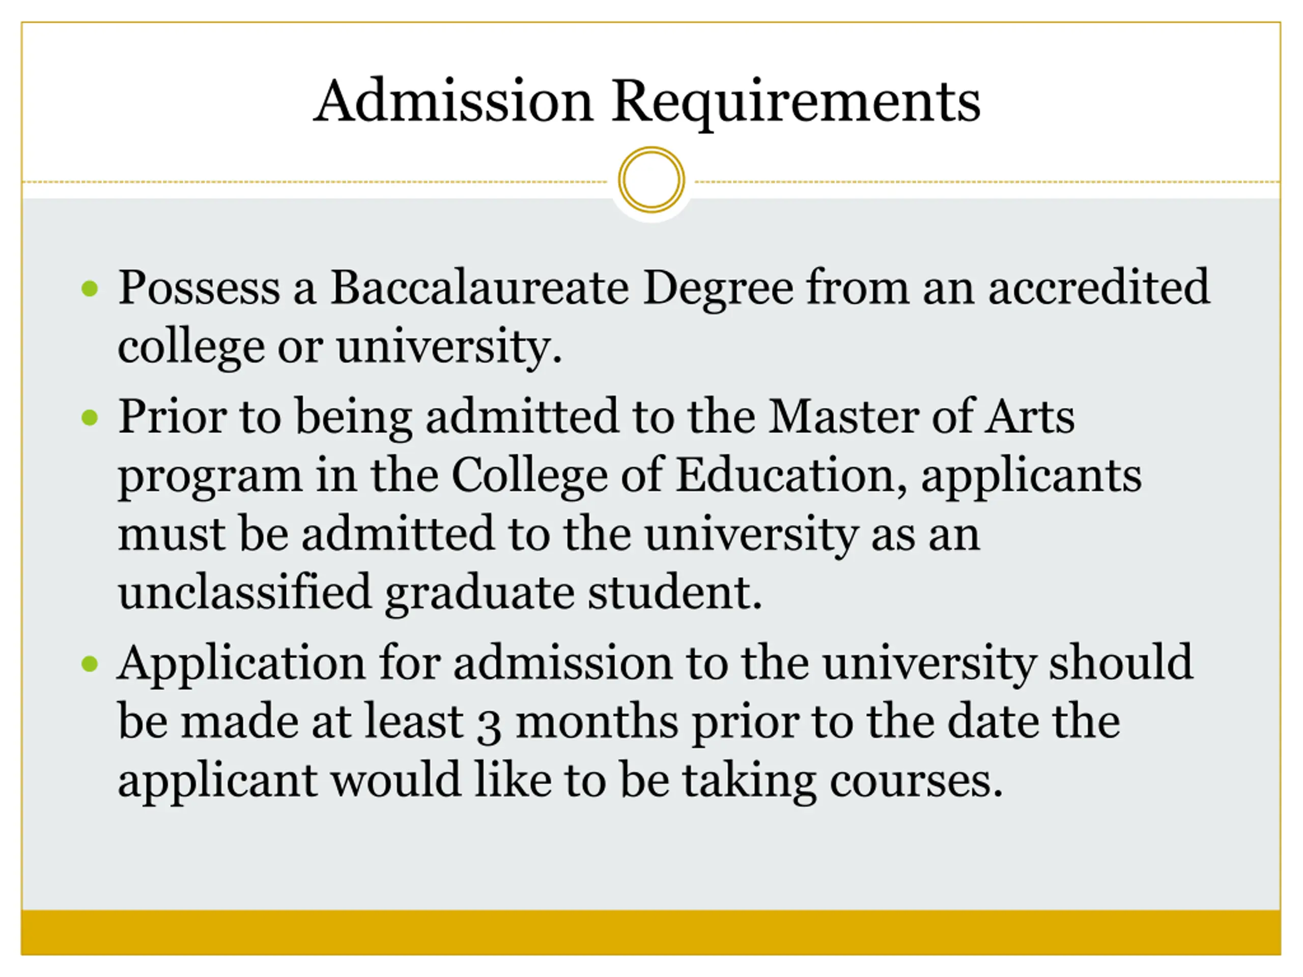Viewport: 1303px width, 977px height.
Task: Click 'college or university.' text line
Action: [340, 347]
